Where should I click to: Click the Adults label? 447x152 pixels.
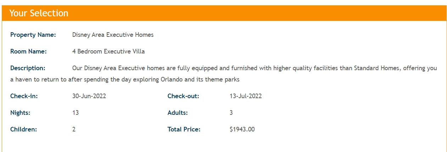point(178,113)
